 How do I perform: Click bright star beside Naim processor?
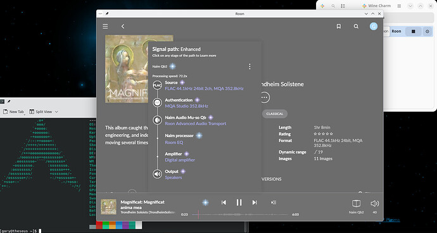199,136
